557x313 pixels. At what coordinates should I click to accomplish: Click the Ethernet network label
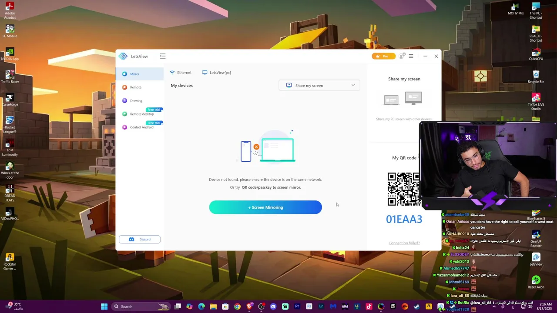(x=181, y=73)
